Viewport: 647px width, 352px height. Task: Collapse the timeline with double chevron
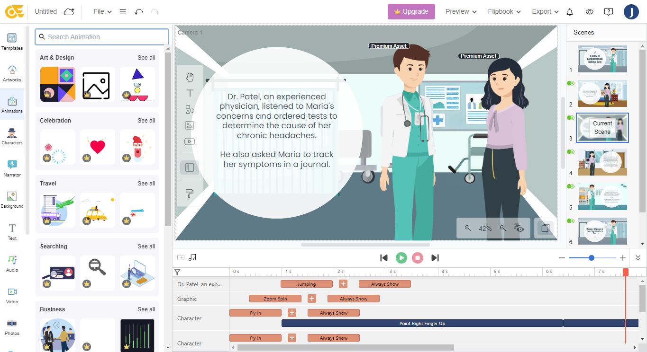[638, 258]
